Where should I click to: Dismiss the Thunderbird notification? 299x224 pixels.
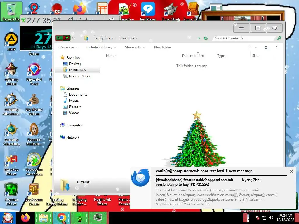[x=291, y=171]
